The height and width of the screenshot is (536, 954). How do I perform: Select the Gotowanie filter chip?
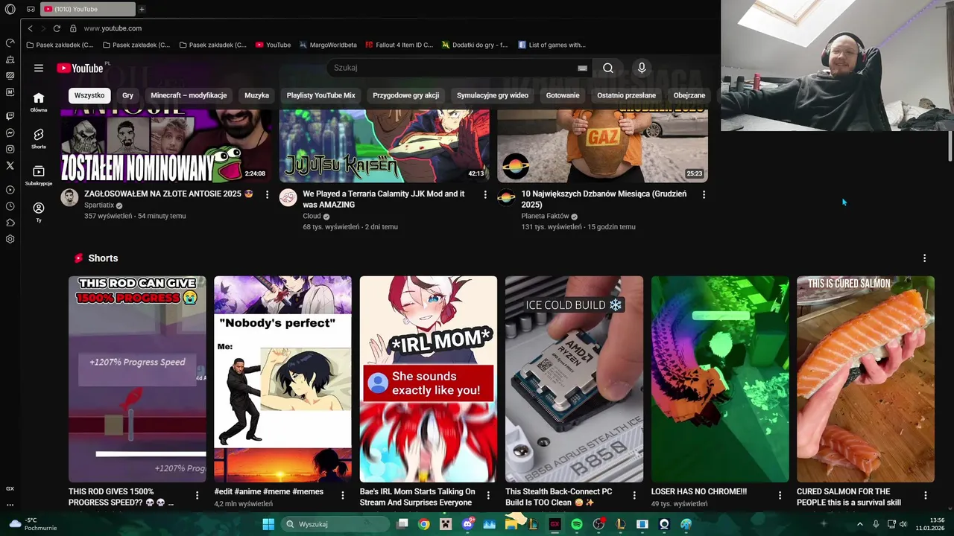coord(563,95)
